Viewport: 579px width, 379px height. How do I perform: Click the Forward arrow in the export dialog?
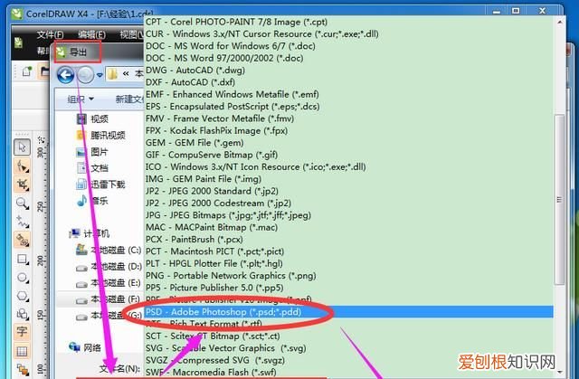point(85,75)
